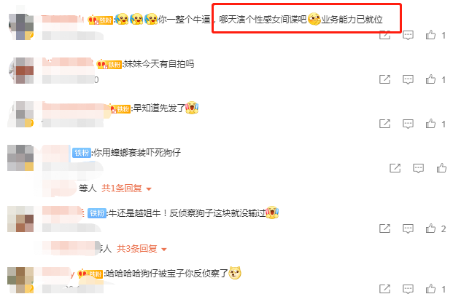The width and height of the screenshot is (453, 302).
Task: Click blue 铁粉 badge on 蟑螂套装 comment
Action: click(82, 153)
